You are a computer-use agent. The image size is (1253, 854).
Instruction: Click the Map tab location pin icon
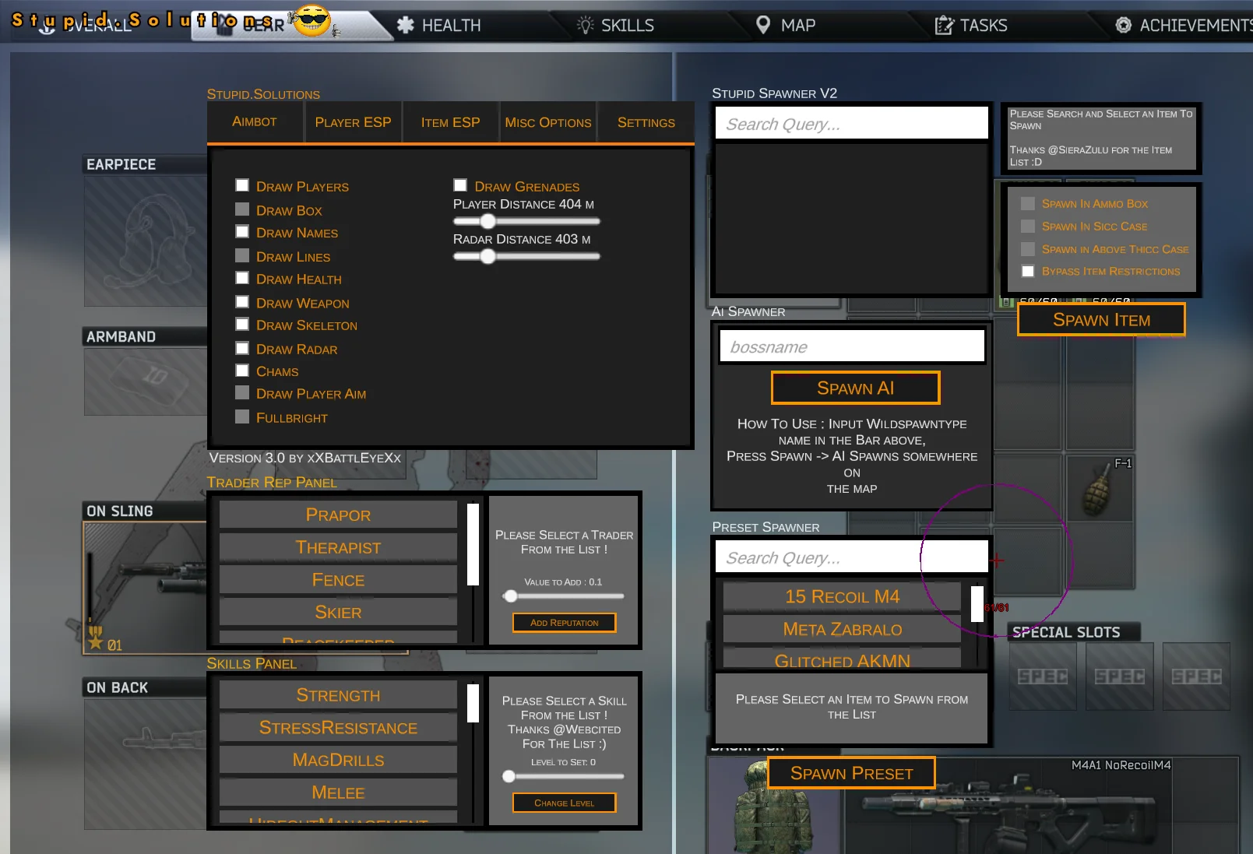[763, 25]
